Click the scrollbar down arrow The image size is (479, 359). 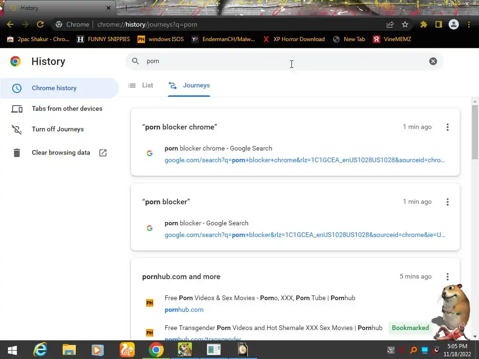click(x=475, y=337)
